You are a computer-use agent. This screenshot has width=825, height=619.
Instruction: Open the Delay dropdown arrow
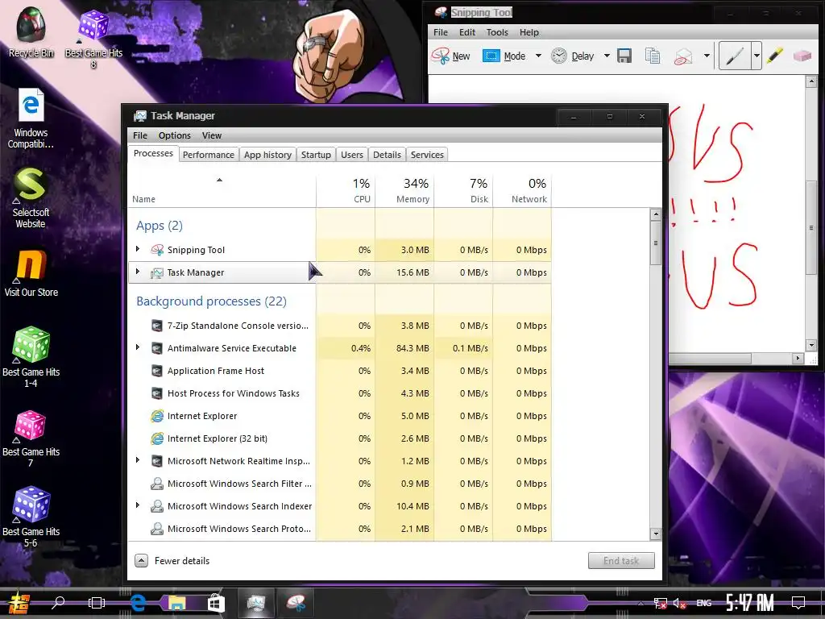607,56
